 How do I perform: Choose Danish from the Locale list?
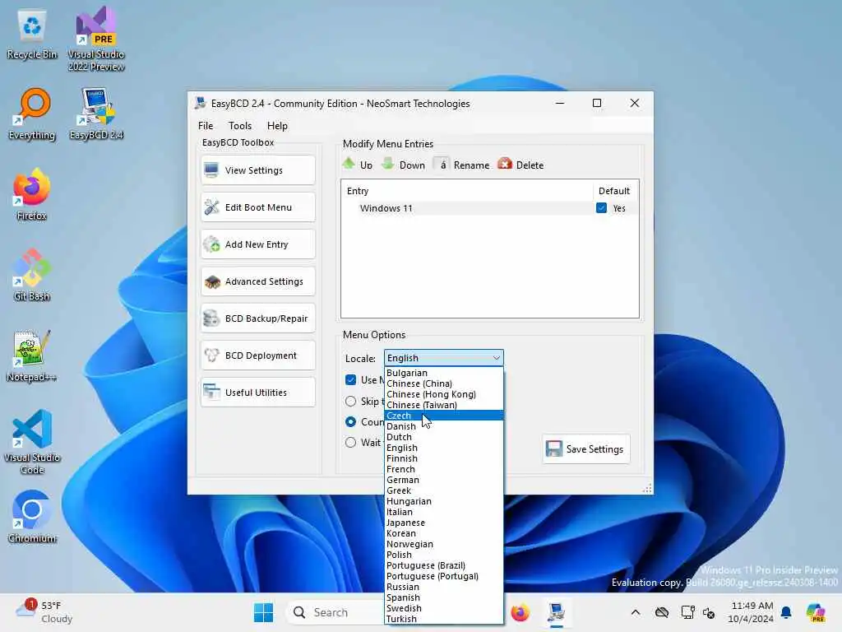point(443,427)
